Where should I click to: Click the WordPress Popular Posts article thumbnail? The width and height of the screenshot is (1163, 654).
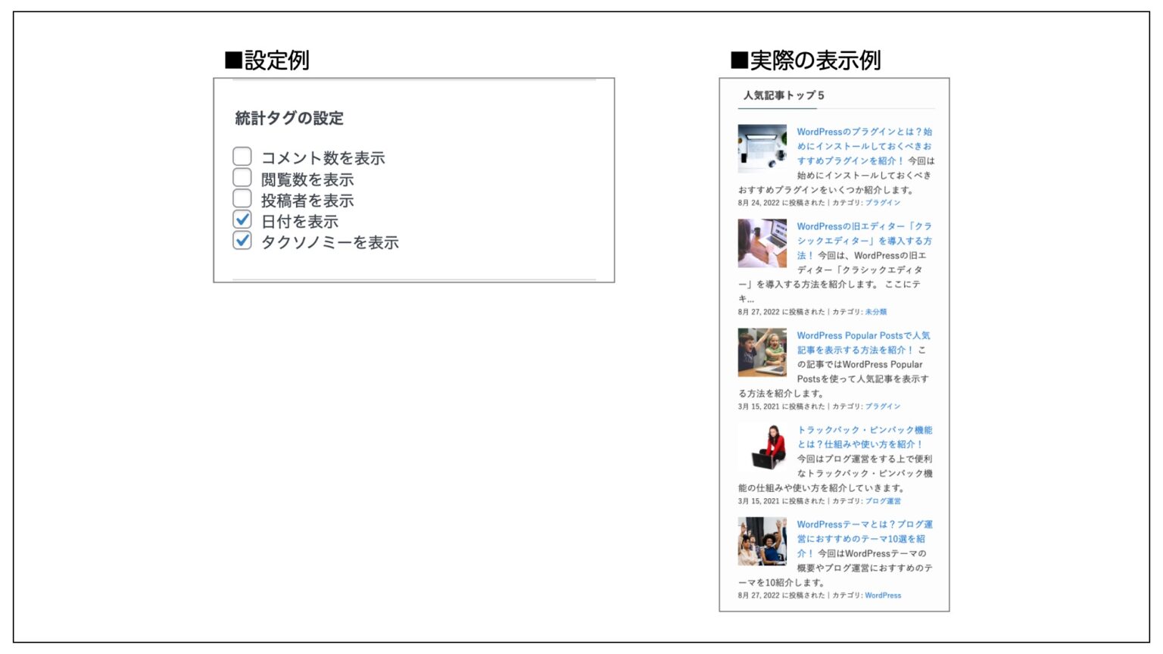tap(762, 353)
